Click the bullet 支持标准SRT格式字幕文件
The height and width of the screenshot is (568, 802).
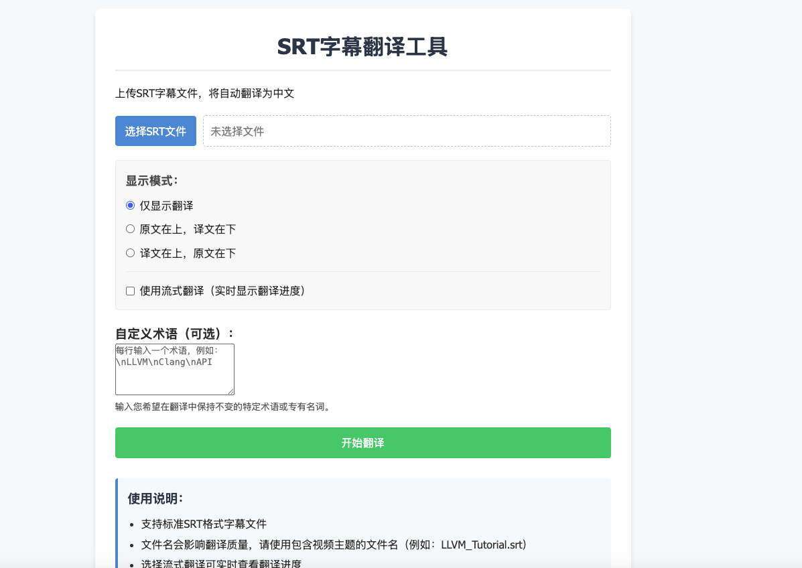204,524
